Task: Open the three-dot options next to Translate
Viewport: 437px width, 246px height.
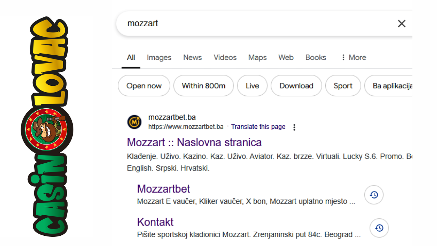Action: (294, 127)
